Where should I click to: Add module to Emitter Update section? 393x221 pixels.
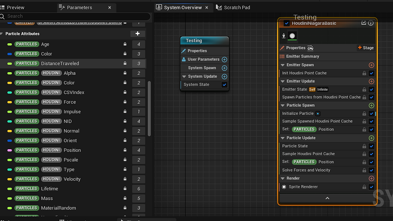click(x=371, y=81)
